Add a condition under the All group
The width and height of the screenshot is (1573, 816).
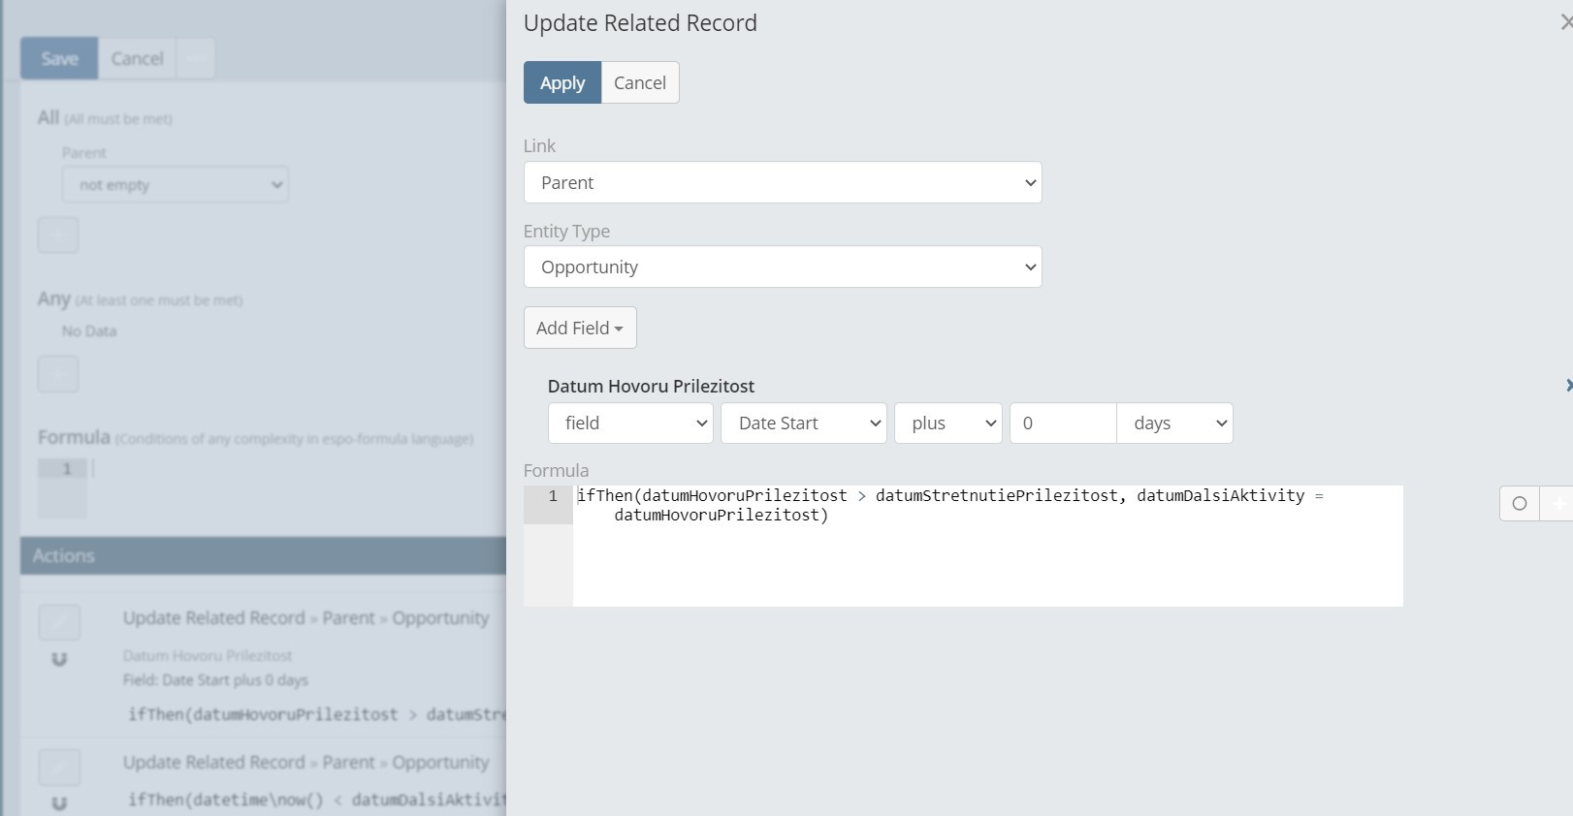(58, 235)
